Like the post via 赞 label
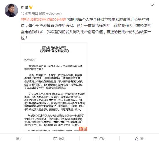159x141 pixels. 142,139
